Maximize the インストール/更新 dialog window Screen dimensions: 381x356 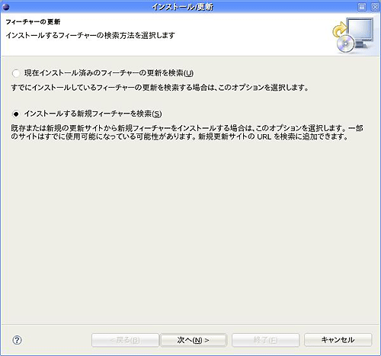[362, 7]
